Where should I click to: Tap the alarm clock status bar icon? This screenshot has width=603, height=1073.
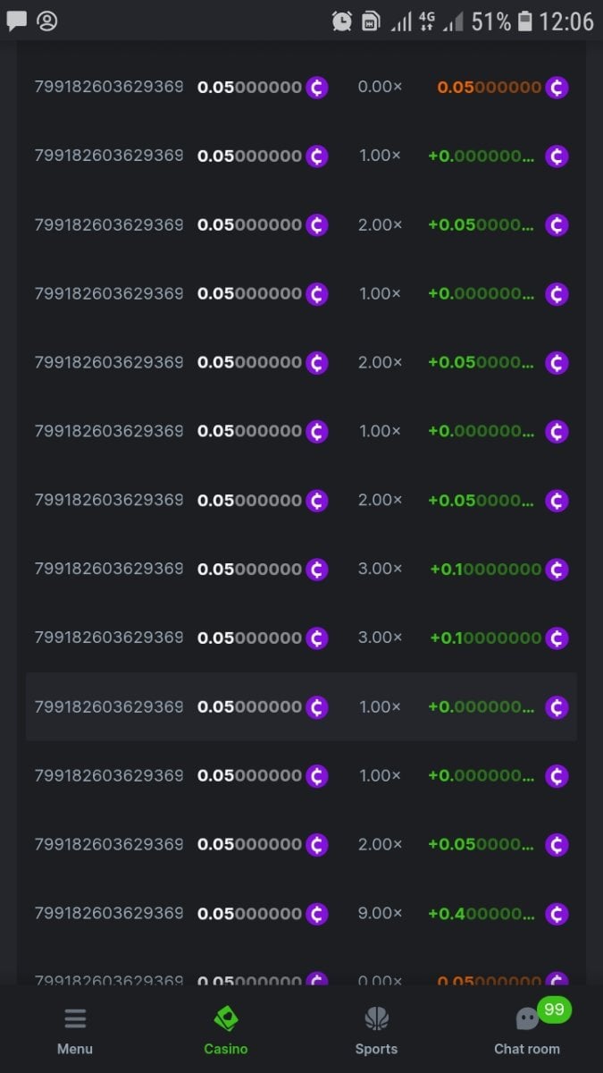coord(341,21)
